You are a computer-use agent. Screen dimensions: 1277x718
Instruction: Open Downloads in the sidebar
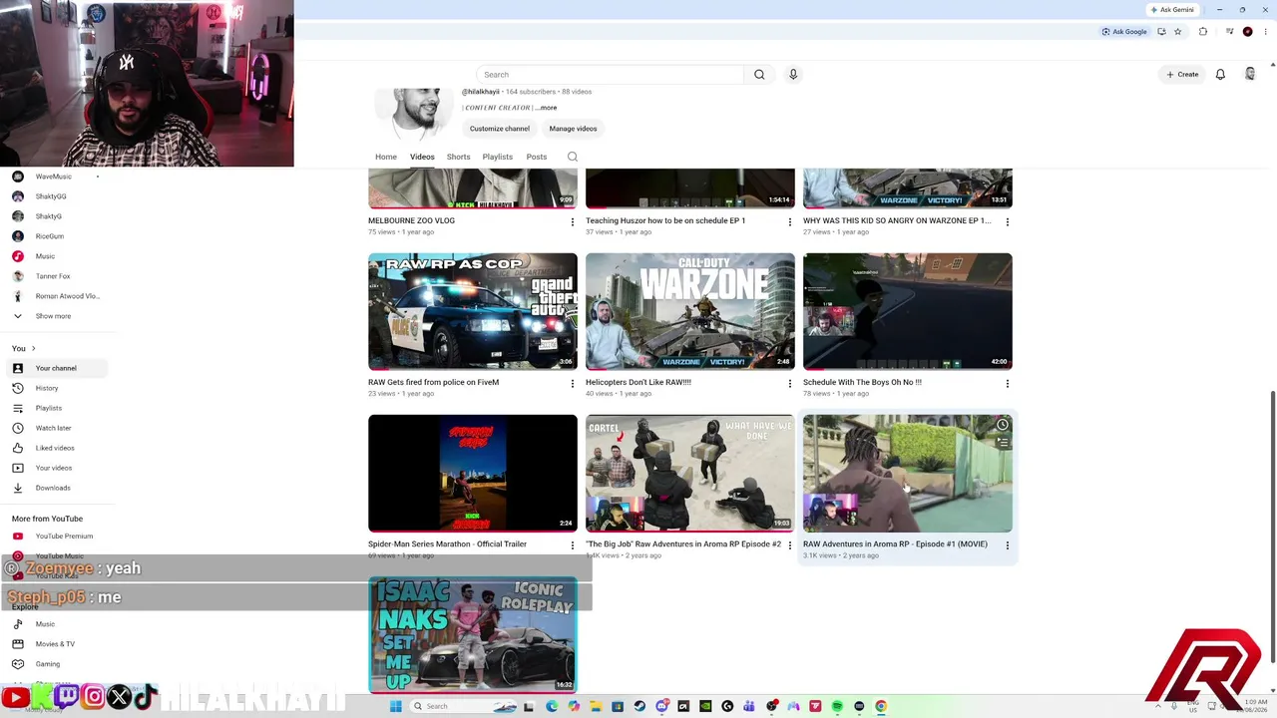(55, 488)
